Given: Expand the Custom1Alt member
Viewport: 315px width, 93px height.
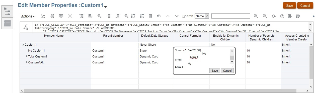Looking at the screenshot, I should tap(27, 62).
